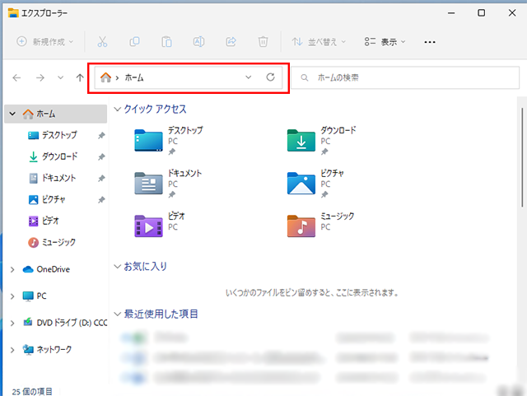The height and width of the screenshot is (396, 527).
Task: Open the 表示 view dropdown
Action: [x=385, y=42]
